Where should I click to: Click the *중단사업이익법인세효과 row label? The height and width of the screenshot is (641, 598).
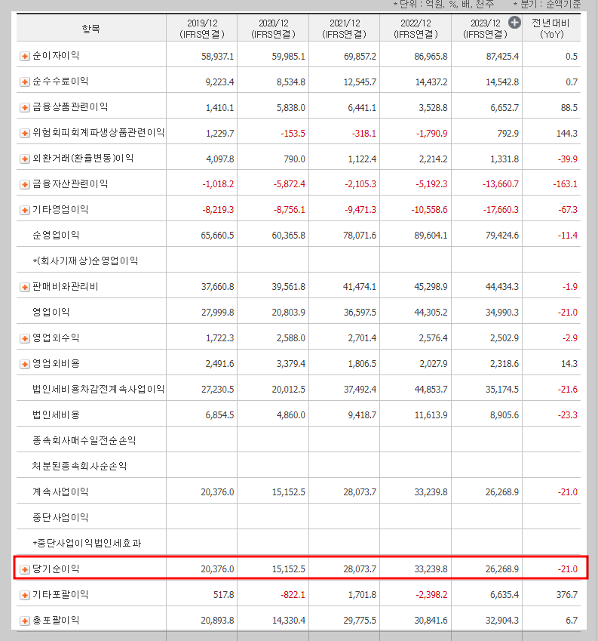tap(87, 543)
